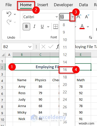Click the cell containing Judy
Screen dimensions: 97x126
22,99
